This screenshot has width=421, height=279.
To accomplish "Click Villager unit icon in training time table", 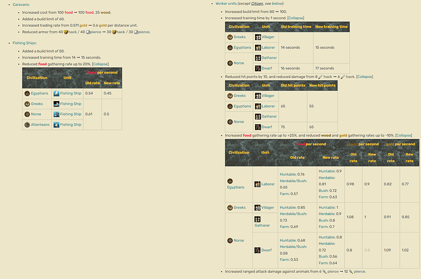I will 257,37.
